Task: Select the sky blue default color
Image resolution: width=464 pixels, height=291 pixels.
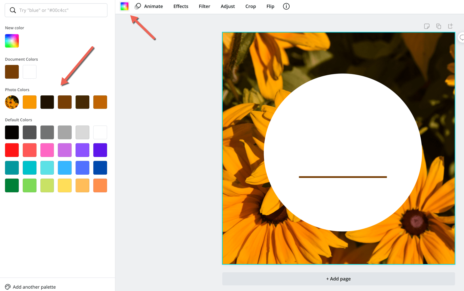Action: [x=65, y=168]
